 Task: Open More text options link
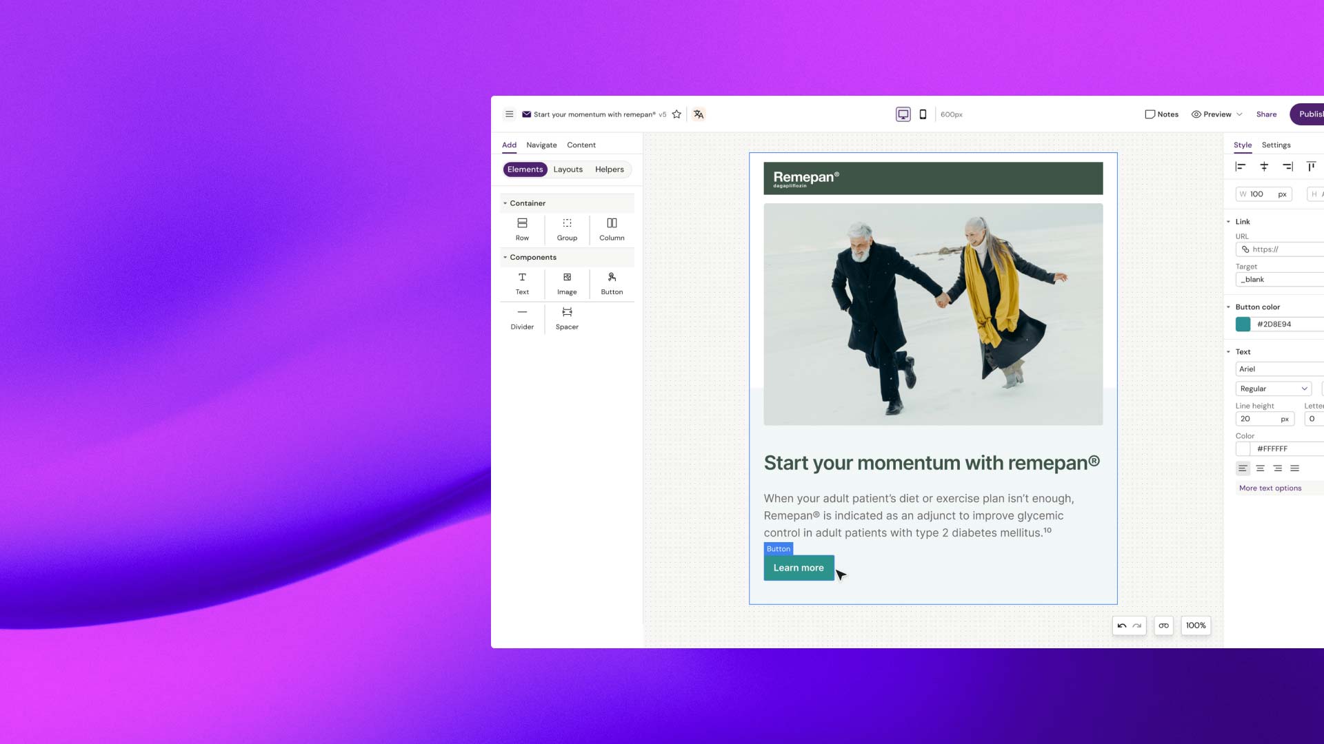[1270, 488]
